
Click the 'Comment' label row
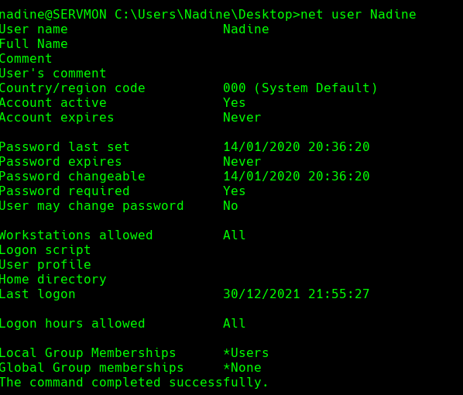[26, 59]
